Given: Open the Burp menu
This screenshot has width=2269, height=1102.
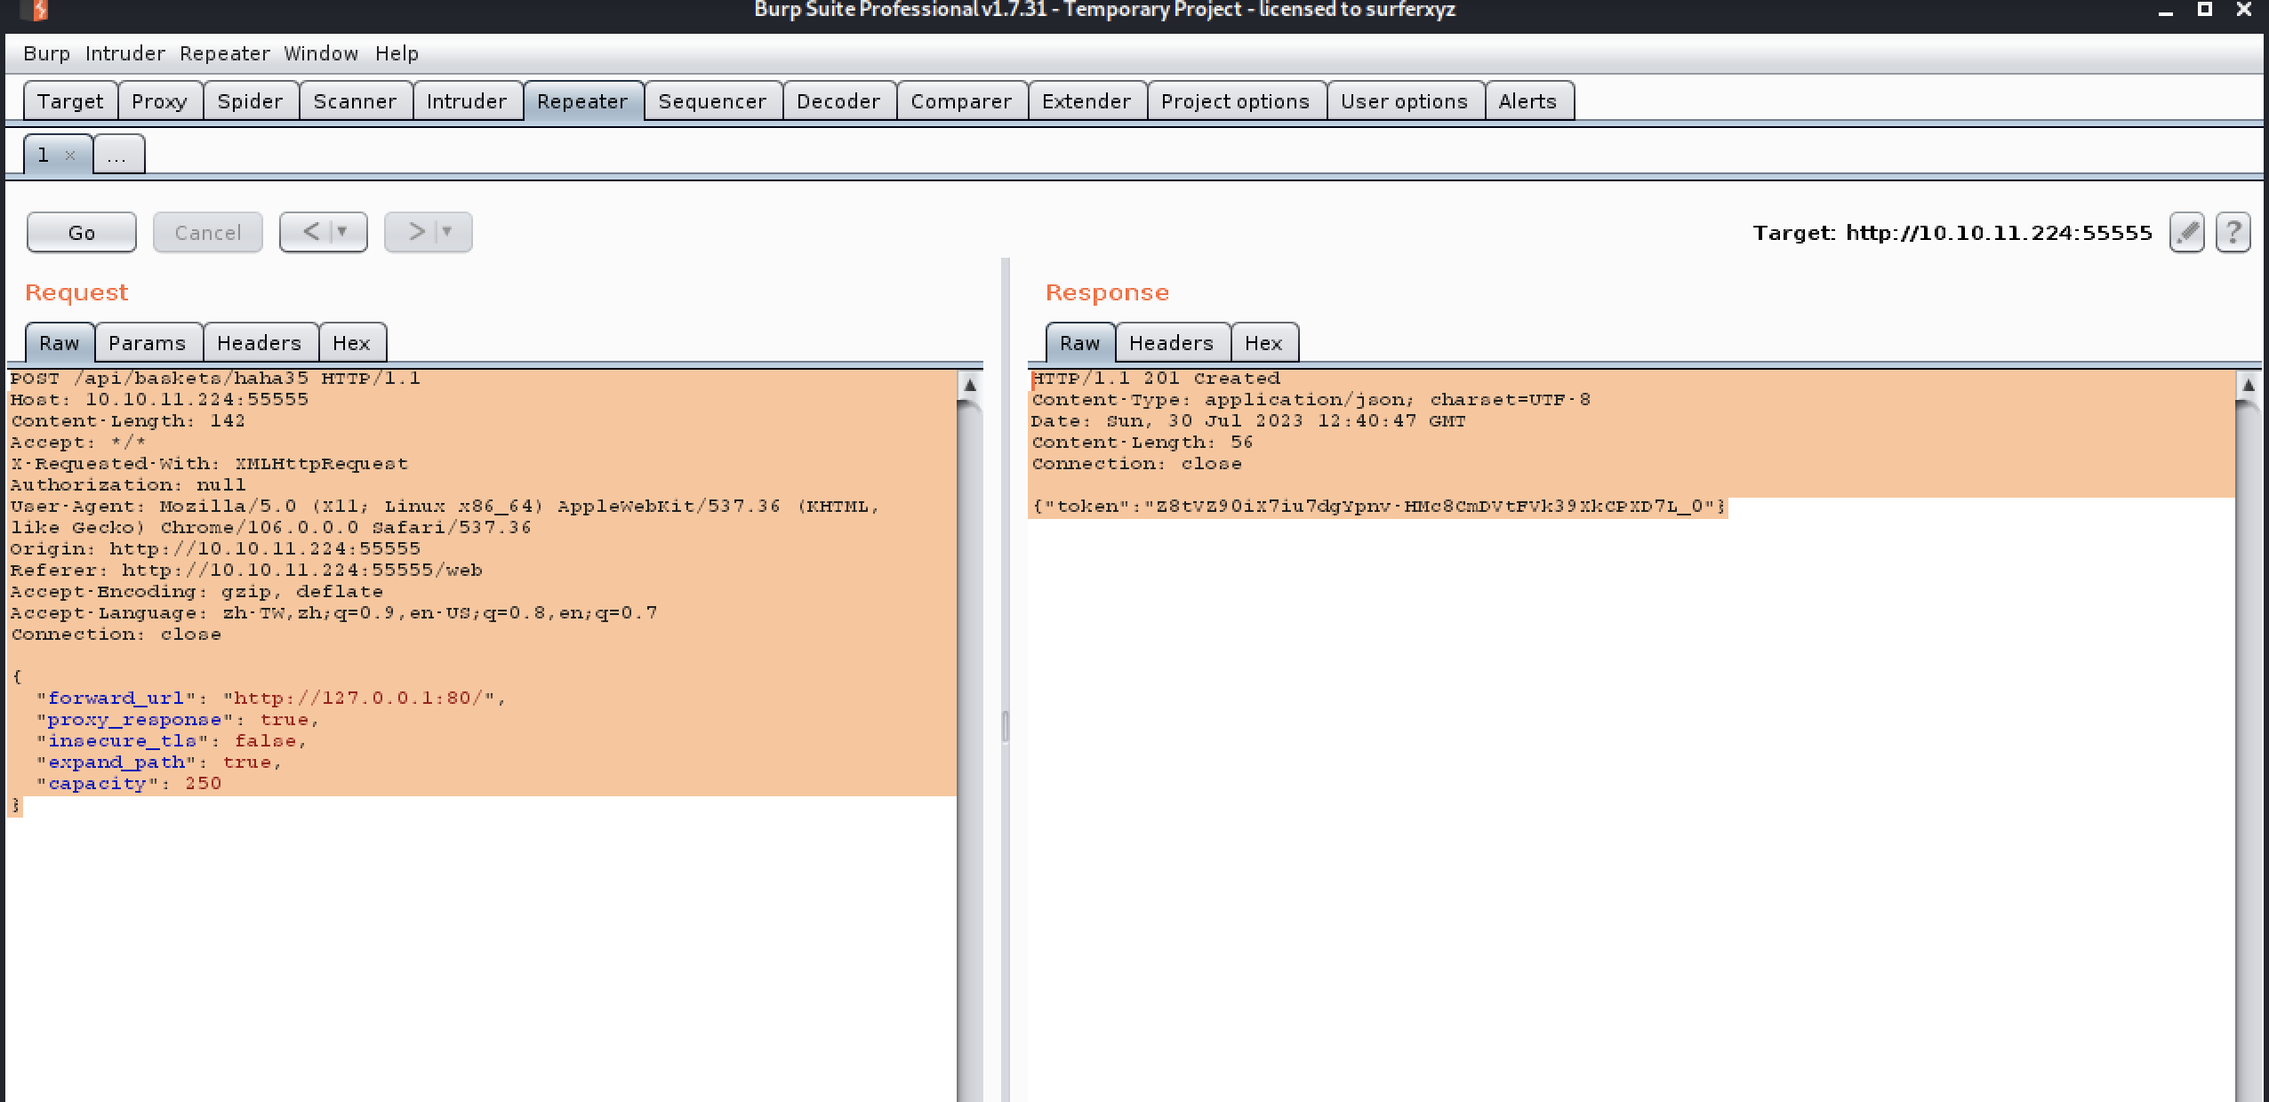Looking at the screenshot, I should tap(46, 53).
